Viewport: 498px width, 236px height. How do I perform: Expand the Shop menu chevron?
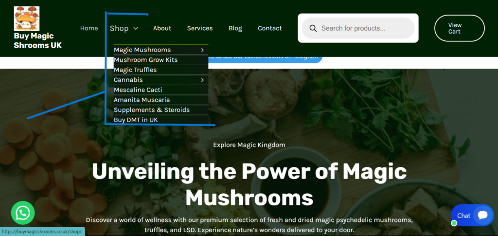[136, 28]
